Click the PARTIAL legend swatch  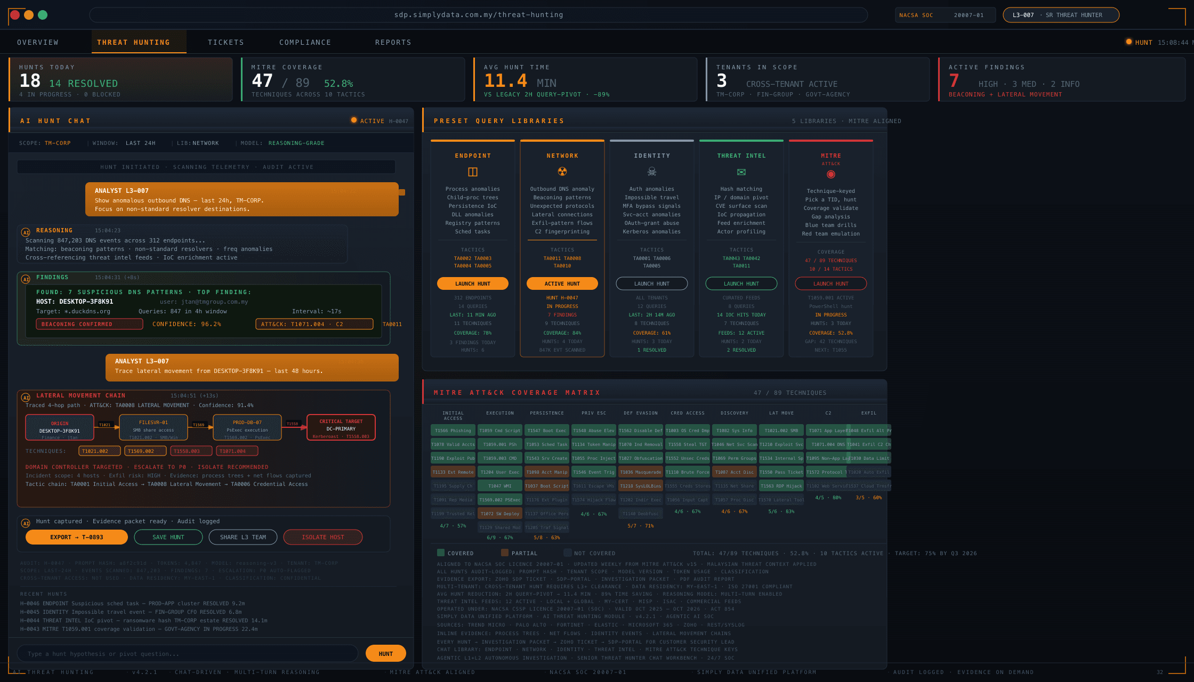pyautogui.click(x=505, y=553)
